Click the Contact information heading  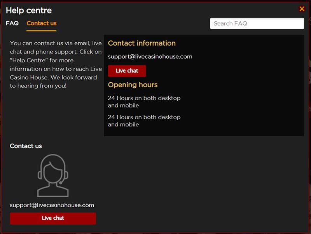142,43
